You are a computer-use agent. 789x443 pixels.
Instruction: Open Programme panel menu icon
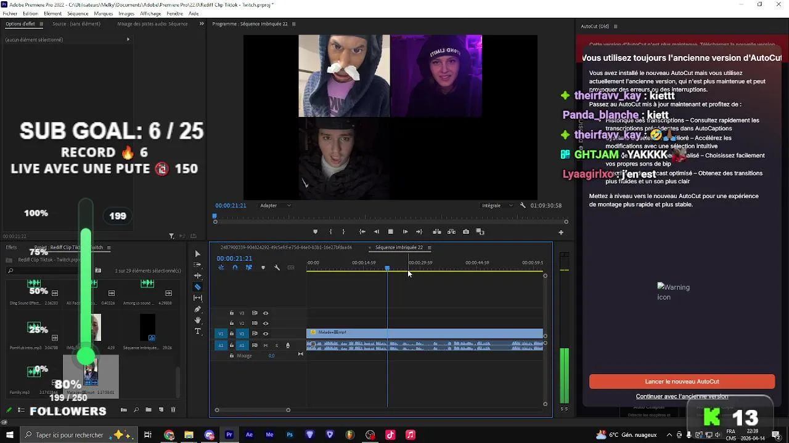point(294,24)
